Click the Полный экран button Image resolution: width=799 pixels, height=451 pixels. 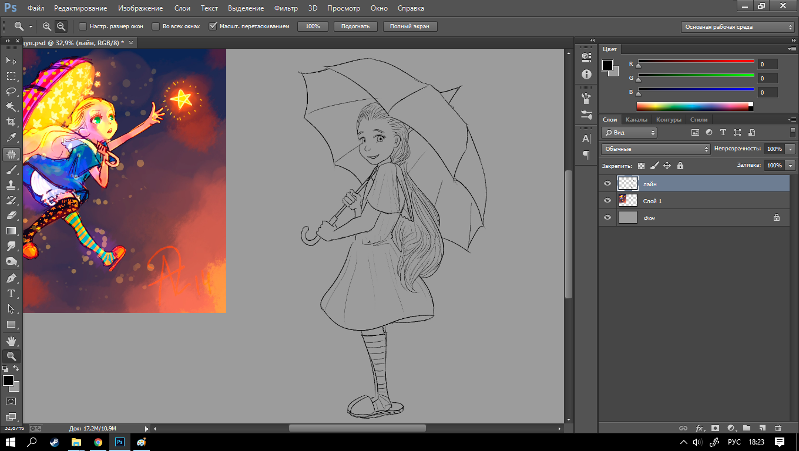point(410,26)
